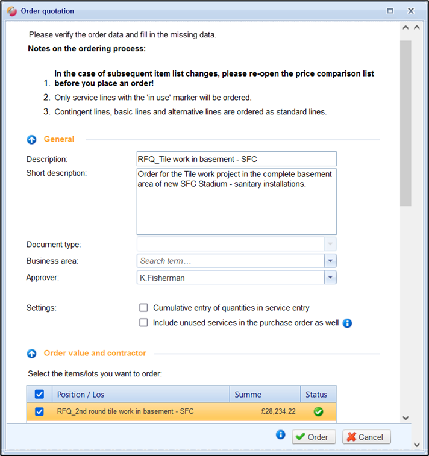Click the Position / Los column header

tap(140, 395)
